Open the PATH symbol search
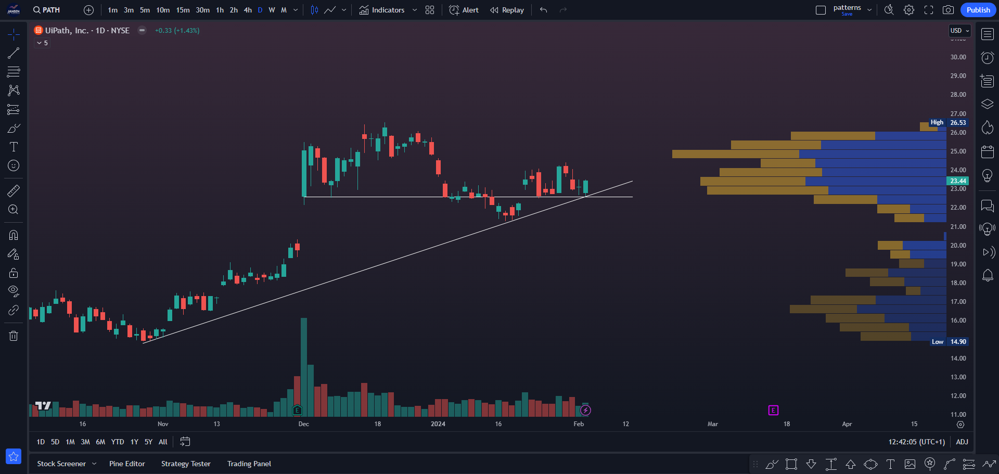The image size is (999, 474). (46, 10)
